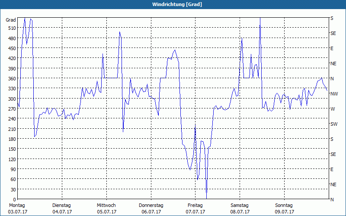The image size is (346, 216).
Task: Click the date 03.07.17
Action: [x=18, y=212]
